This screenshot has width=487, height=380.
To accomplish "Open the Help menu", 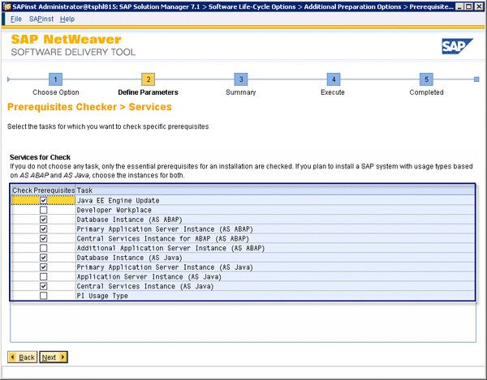I will pos(67,19).
